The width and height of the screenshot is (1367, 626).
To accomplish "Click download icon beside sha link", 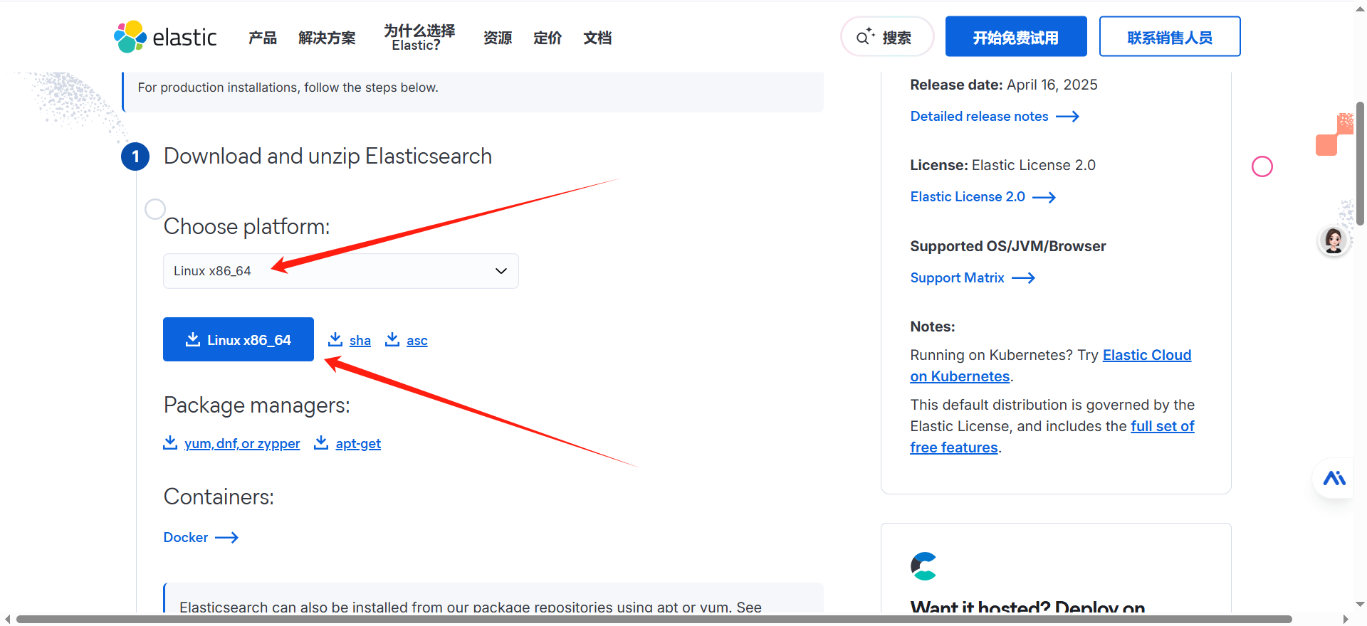I will (335, 339).
